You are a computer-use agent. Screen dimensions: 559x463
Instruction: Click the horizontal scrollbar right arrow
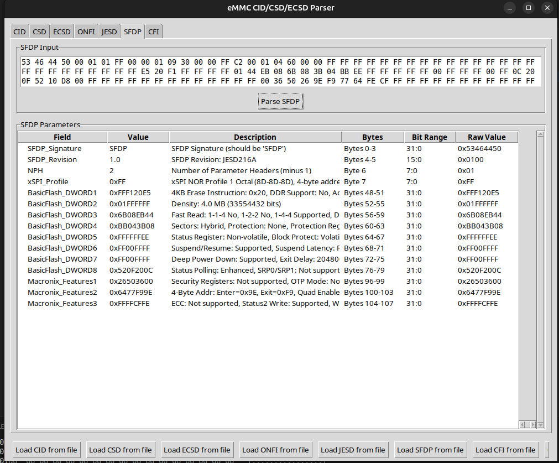pyautogui.click(x=533, y=424)
